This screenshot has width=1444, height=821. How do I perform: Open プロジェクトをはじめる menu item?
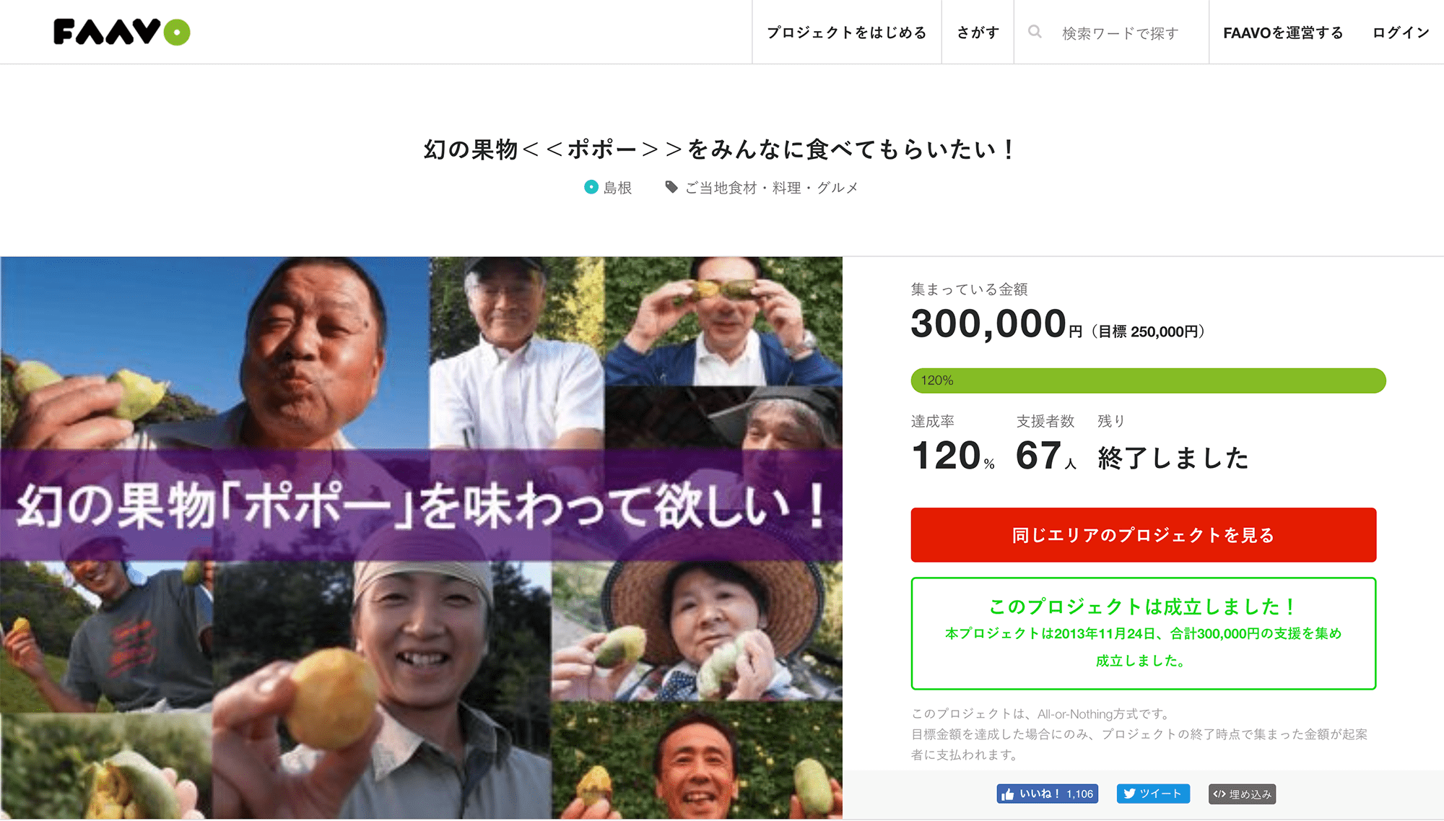(847, 32)
